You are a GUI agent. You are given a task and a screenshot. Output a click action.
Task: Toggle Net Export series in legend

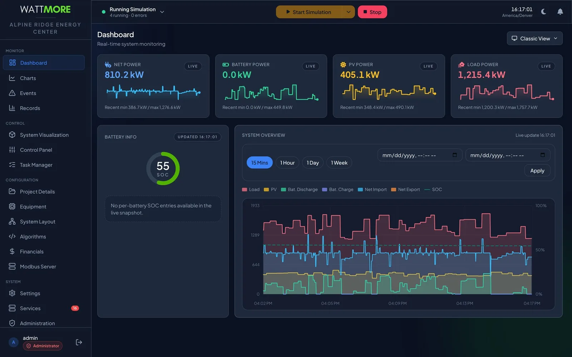405,190
